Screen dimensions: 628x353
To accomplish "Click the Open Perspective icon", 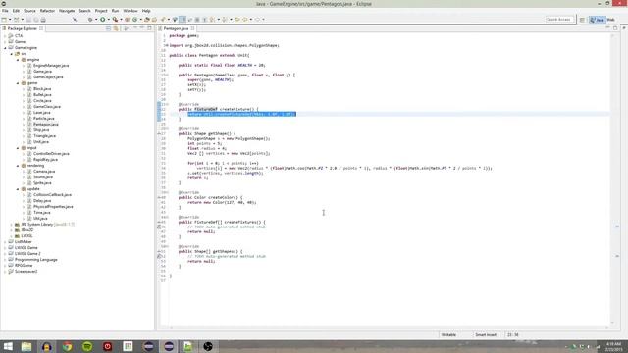I will (x=582, y=20).
